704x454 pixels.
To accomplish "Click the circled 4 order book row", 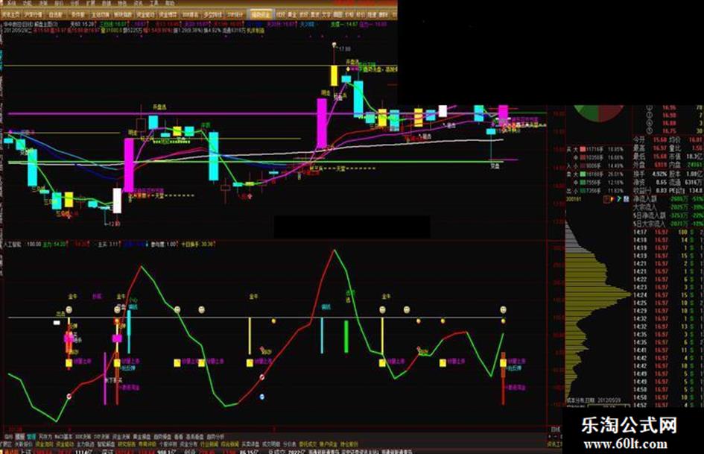I will (x=668, y=123).
